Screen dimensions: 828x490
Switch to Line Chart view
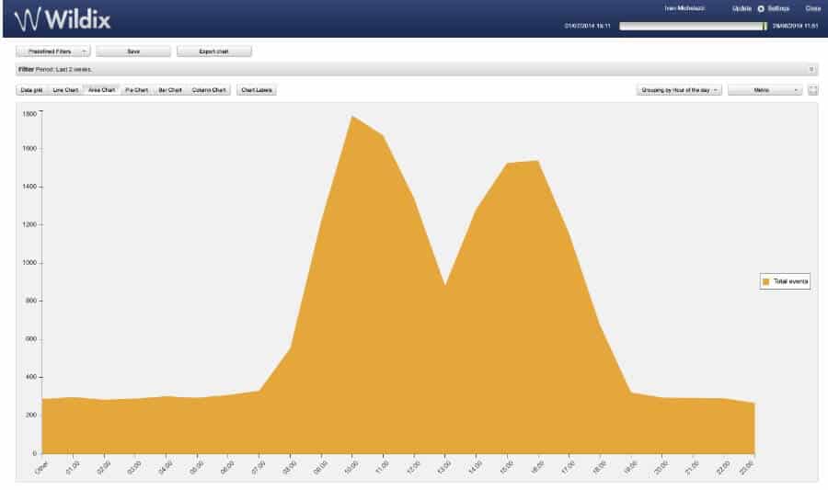65,90
